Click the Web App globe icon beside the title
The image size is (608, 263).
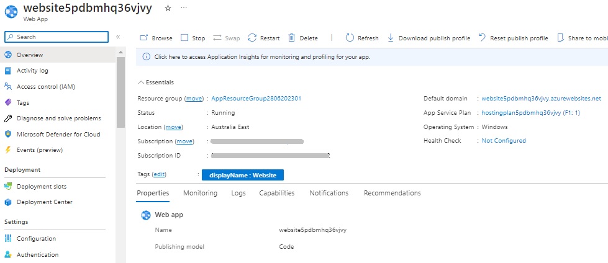[12, 12]
